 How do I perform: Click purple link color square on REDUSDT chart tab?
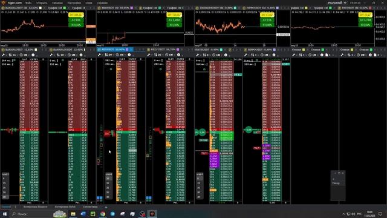click(x=132, y=8)
